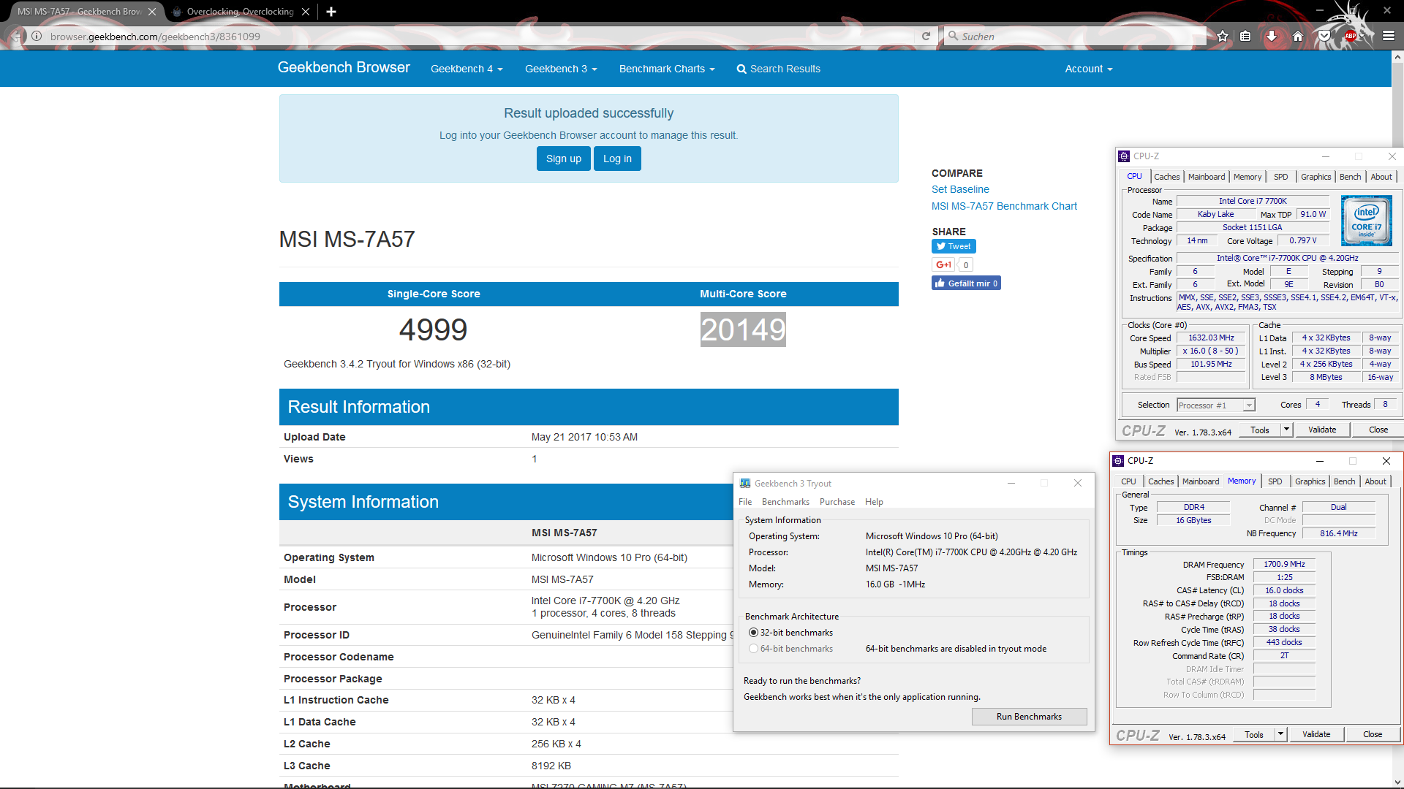Open Tools dropdown arrow in bottom CPU-Z window
Image resolution: width=1404 pixels, height=789 pixels.
click(1280, 734)
